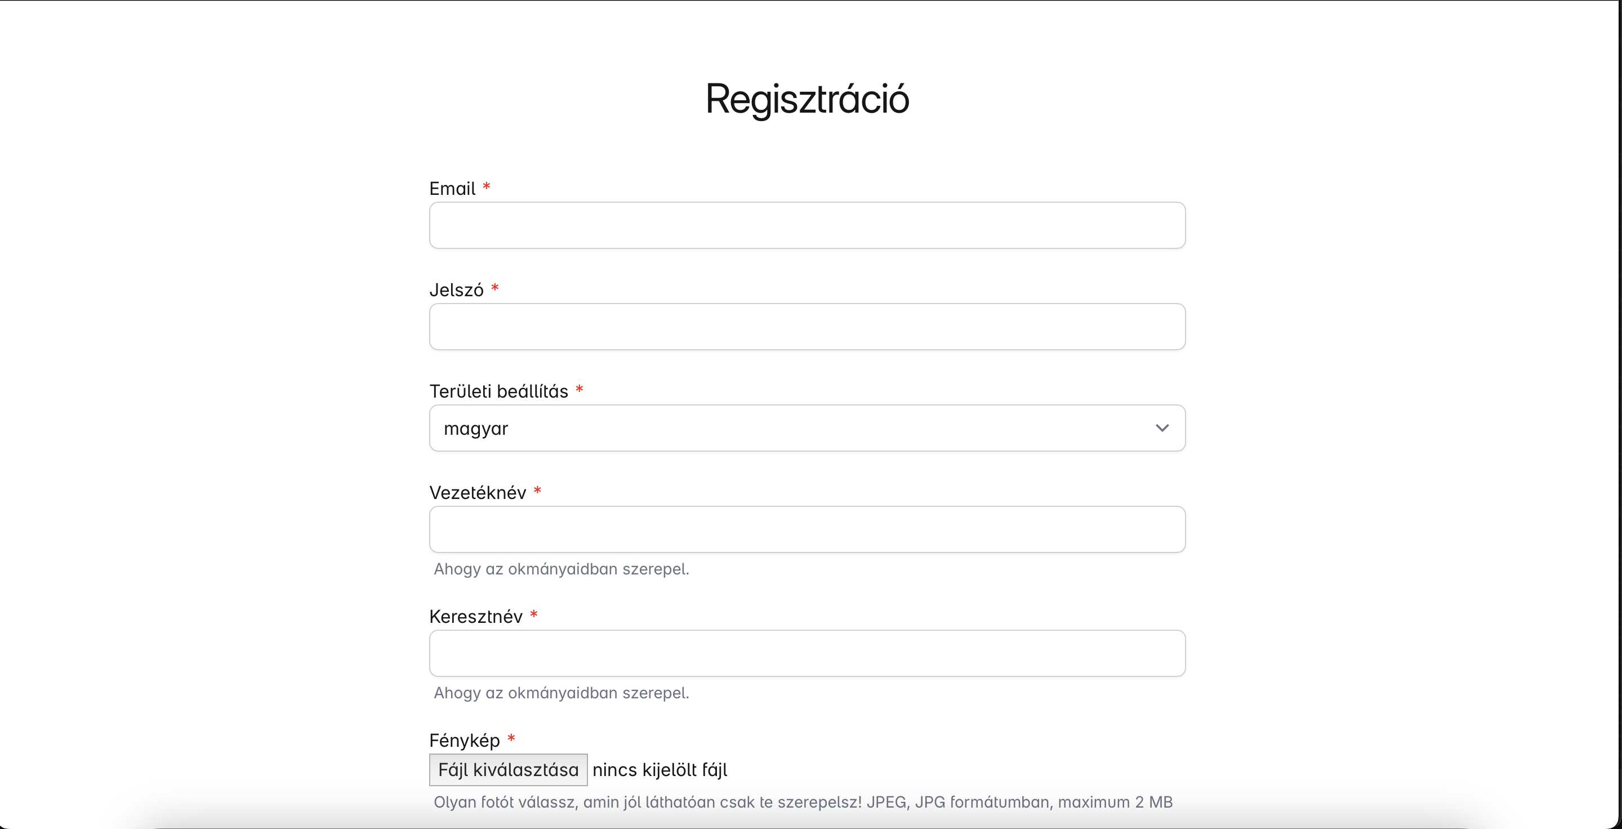
Task: Focus the Jelszó password field
Action: 806,327
